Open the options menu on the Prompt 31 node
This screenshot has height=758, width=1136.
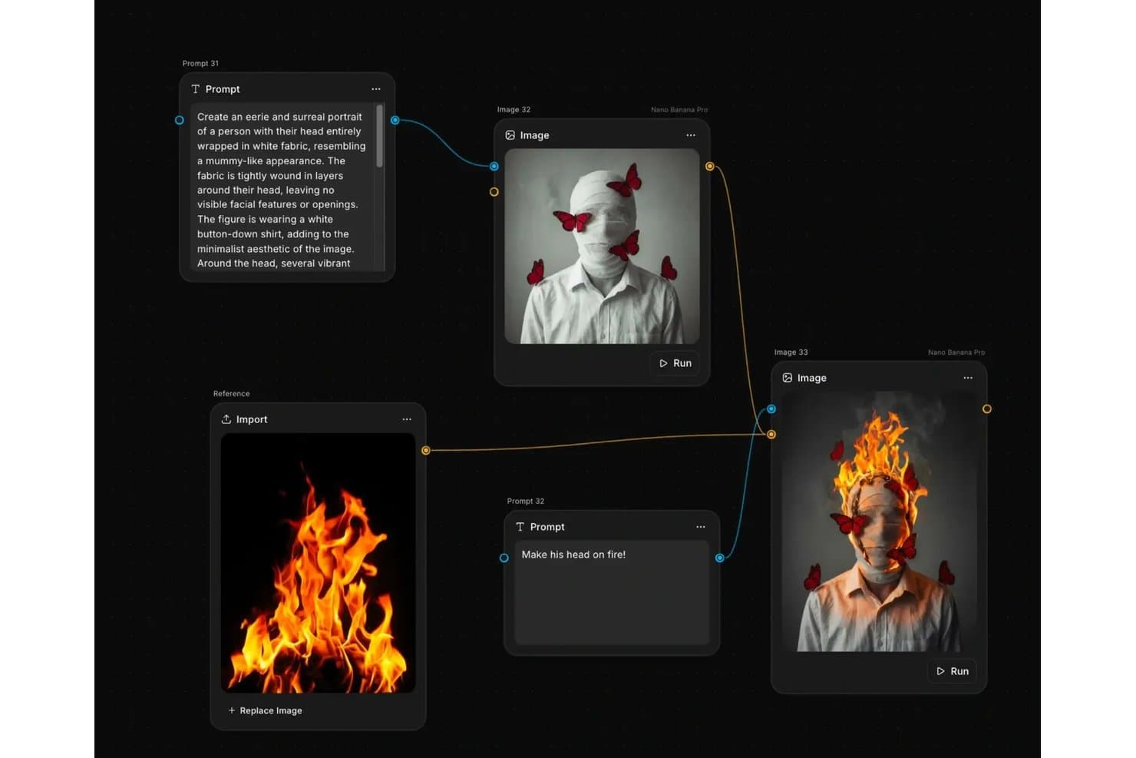pyautogui.click(x=376, y=89)
